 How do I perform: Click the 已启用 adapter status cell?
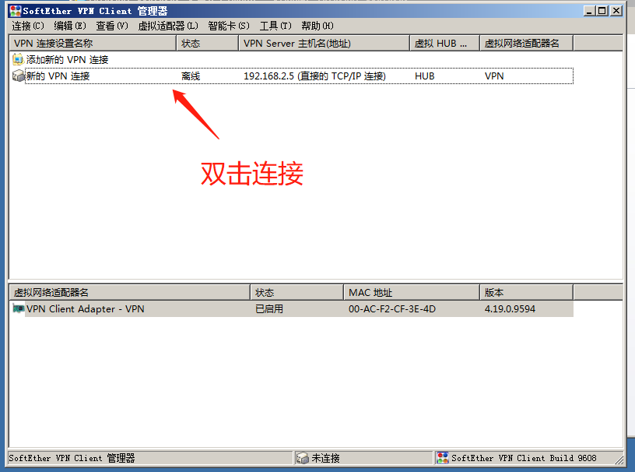pos(269,309)
